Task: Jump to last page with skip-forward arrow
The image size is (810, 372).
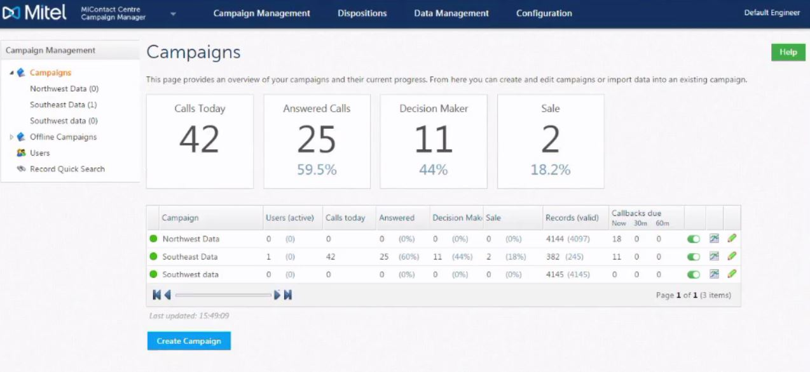Action: tap(287, 295)
